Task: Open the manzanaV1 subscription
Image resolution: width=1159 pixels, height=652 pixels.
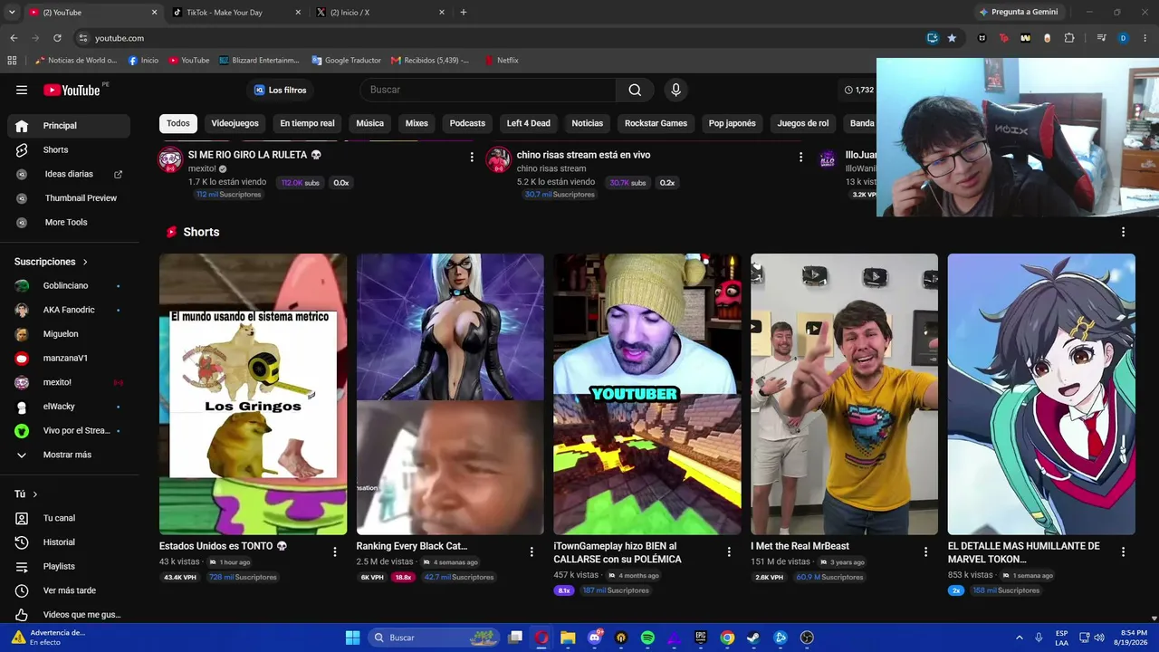Action: coord(69,359)
